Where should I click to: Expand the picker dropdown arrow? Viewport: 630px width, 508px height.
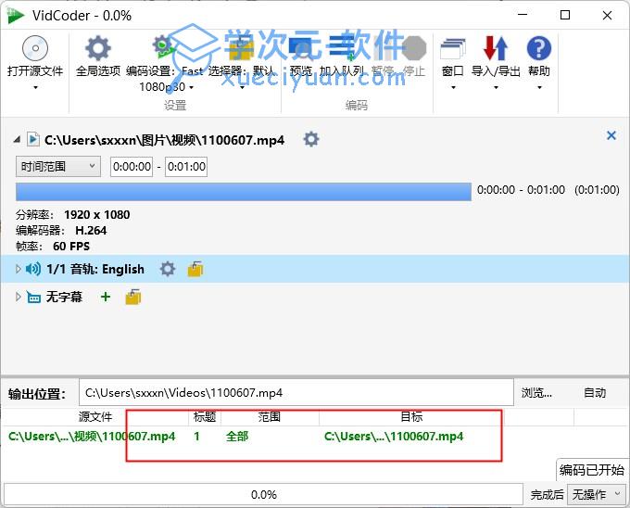242,87
